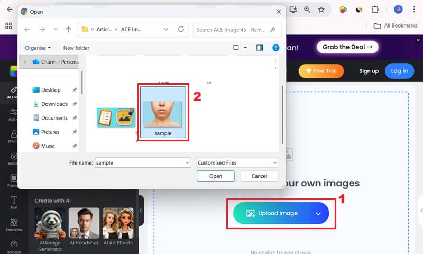Open the Organise menu
423x254 pixels.
pyautogui.click(x=38, y=48)
